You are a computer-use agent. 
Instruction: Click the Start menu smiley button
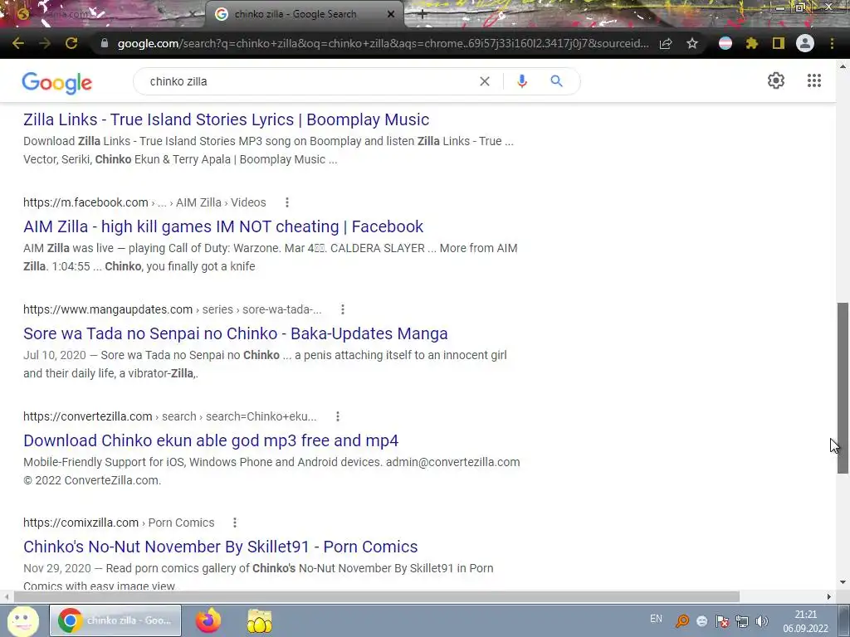click(22, 621)
